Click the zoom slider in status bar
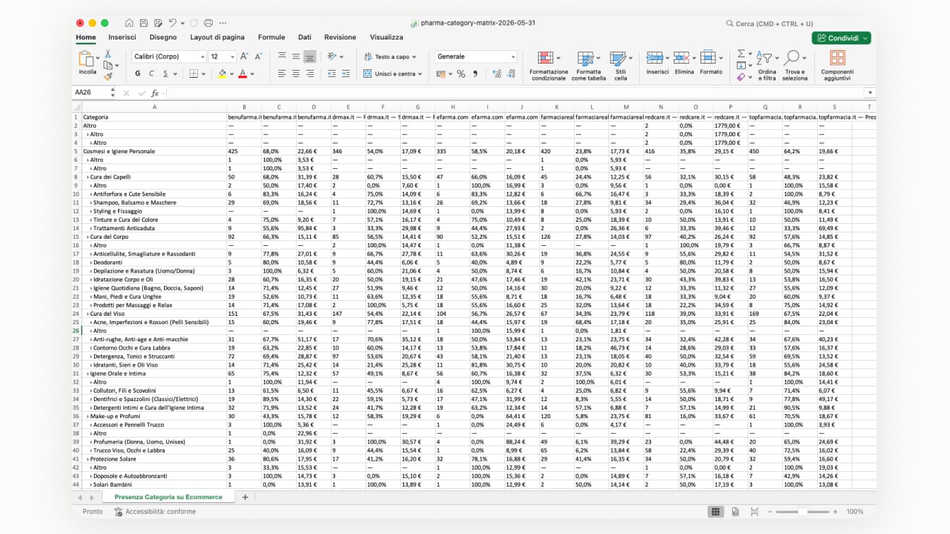The width and height of the screenshot is (950, 534). click(803, 511)
